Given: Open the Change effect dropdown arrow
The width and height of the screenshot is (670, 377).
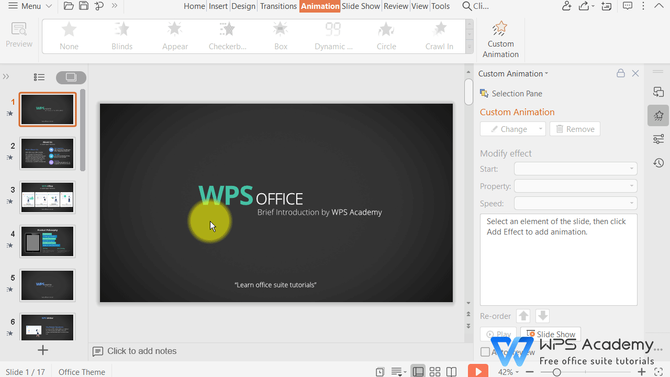Looking at the screenshot, I should click(x=539, y=129).
